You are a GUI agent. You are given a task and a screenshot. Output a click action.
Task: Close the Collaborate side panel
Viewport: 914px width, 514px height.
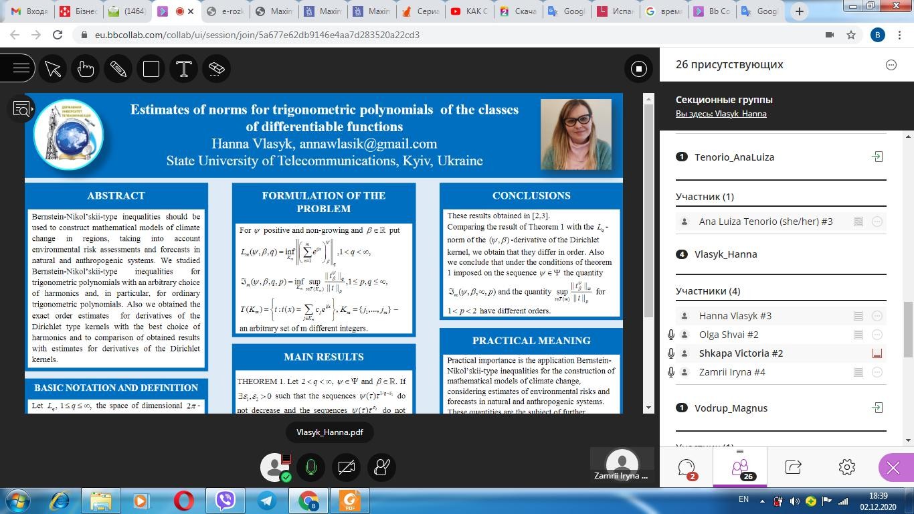[893, 468]
